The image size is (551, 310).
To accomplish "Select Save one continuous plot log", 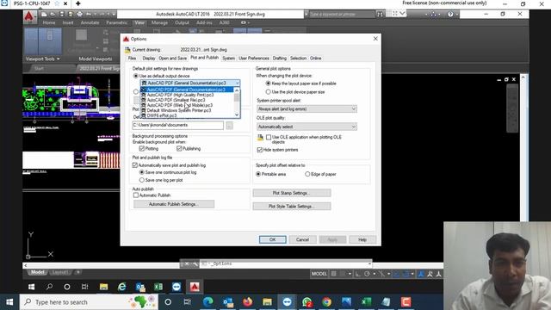I will [x=142, y=172].
